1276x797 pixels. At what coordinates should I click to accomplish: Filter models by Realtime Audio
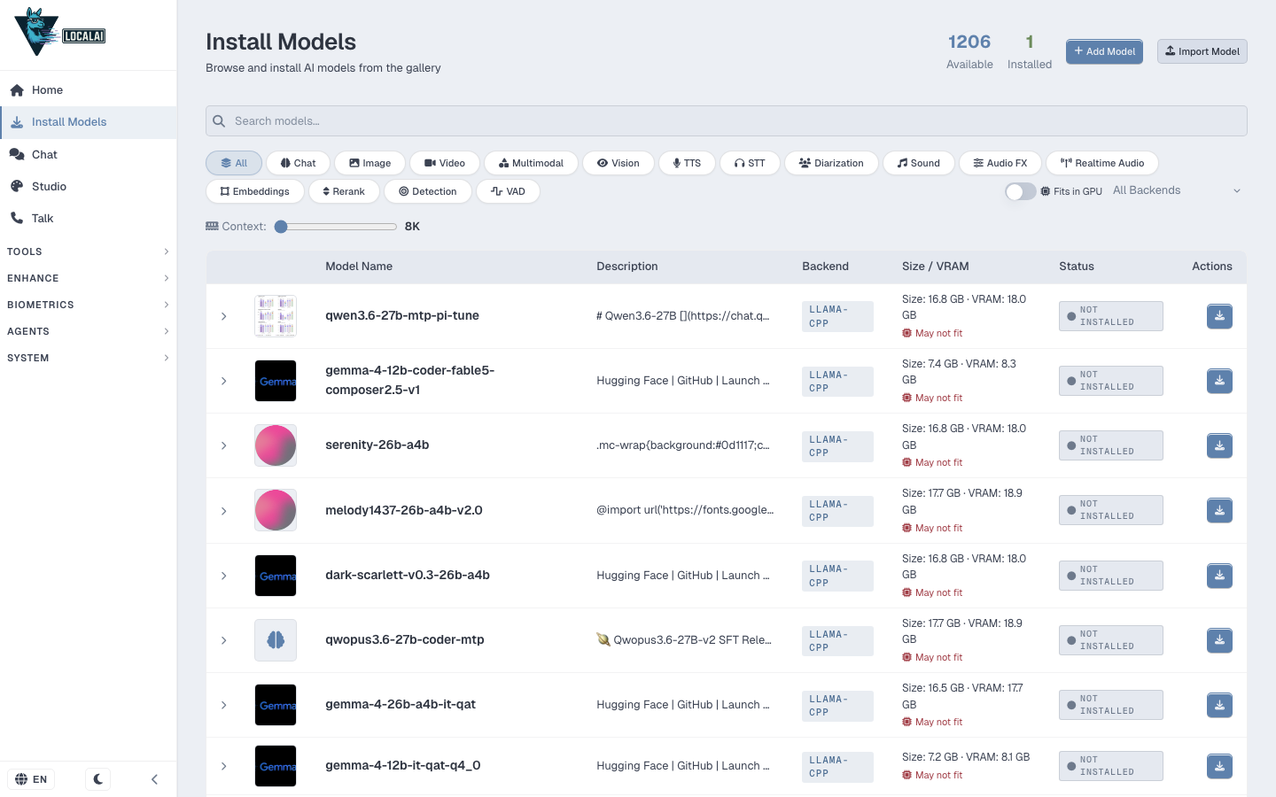1102,163
